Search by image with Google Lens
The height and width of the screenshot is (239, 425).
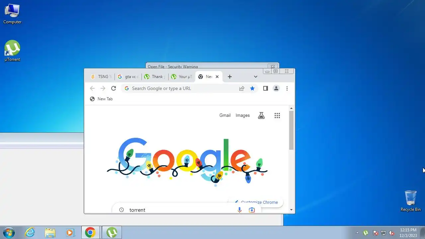[x=252, y=210]
